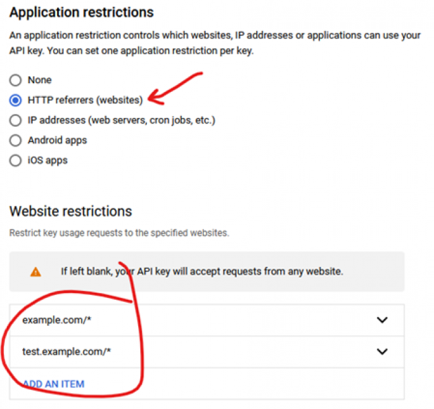Expand the example.com/* entry chevron
This screenshot has height=409, width=434.
tap(382, 320)
